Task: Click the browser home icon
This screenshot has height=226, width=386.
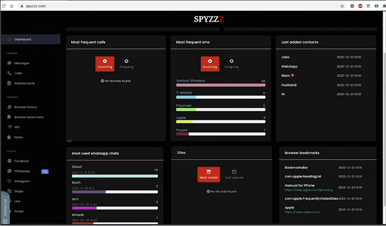Action: click(12, 6)
